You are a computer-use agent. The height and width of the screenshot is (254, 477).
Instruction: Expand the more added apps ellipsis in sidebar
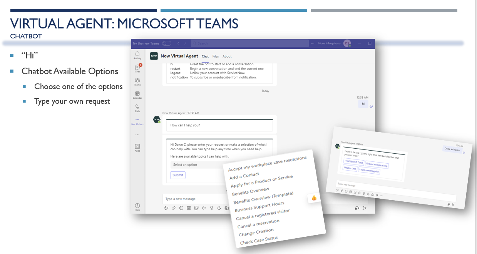point(137,134)
